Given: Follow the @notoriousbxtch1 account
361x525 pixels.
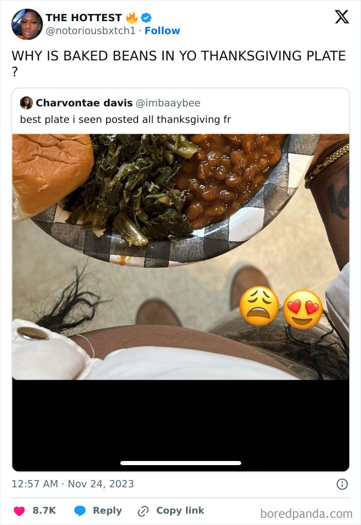Looking at the screenshot, I should click(162, 31).
